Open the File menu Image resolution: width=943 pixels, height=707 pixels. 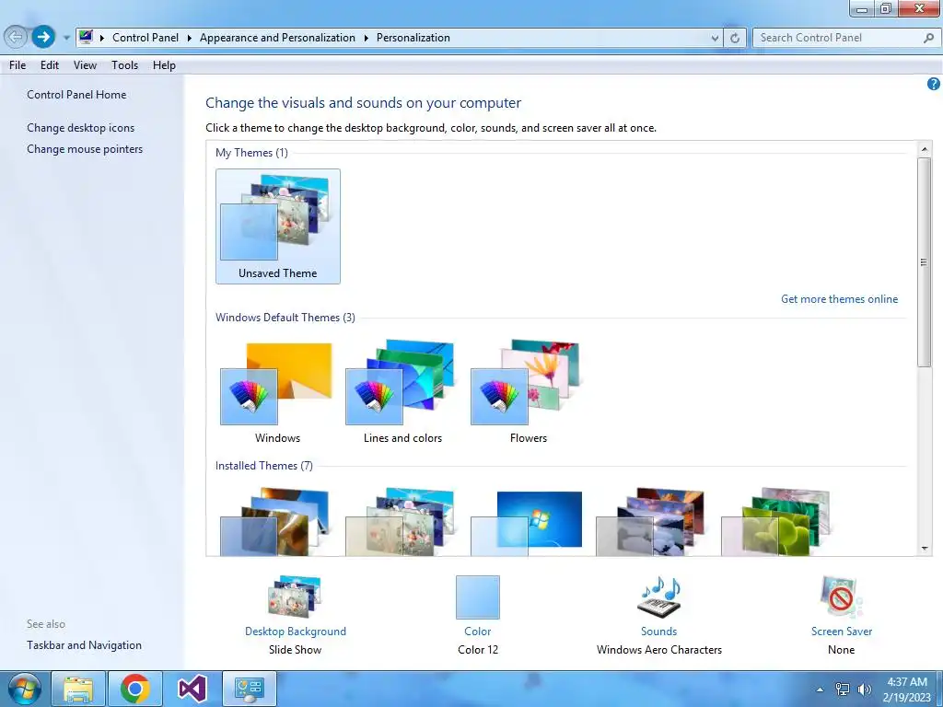click(17, 65)
